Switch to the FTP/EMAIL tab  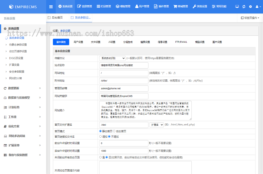[x=181, y=42]
